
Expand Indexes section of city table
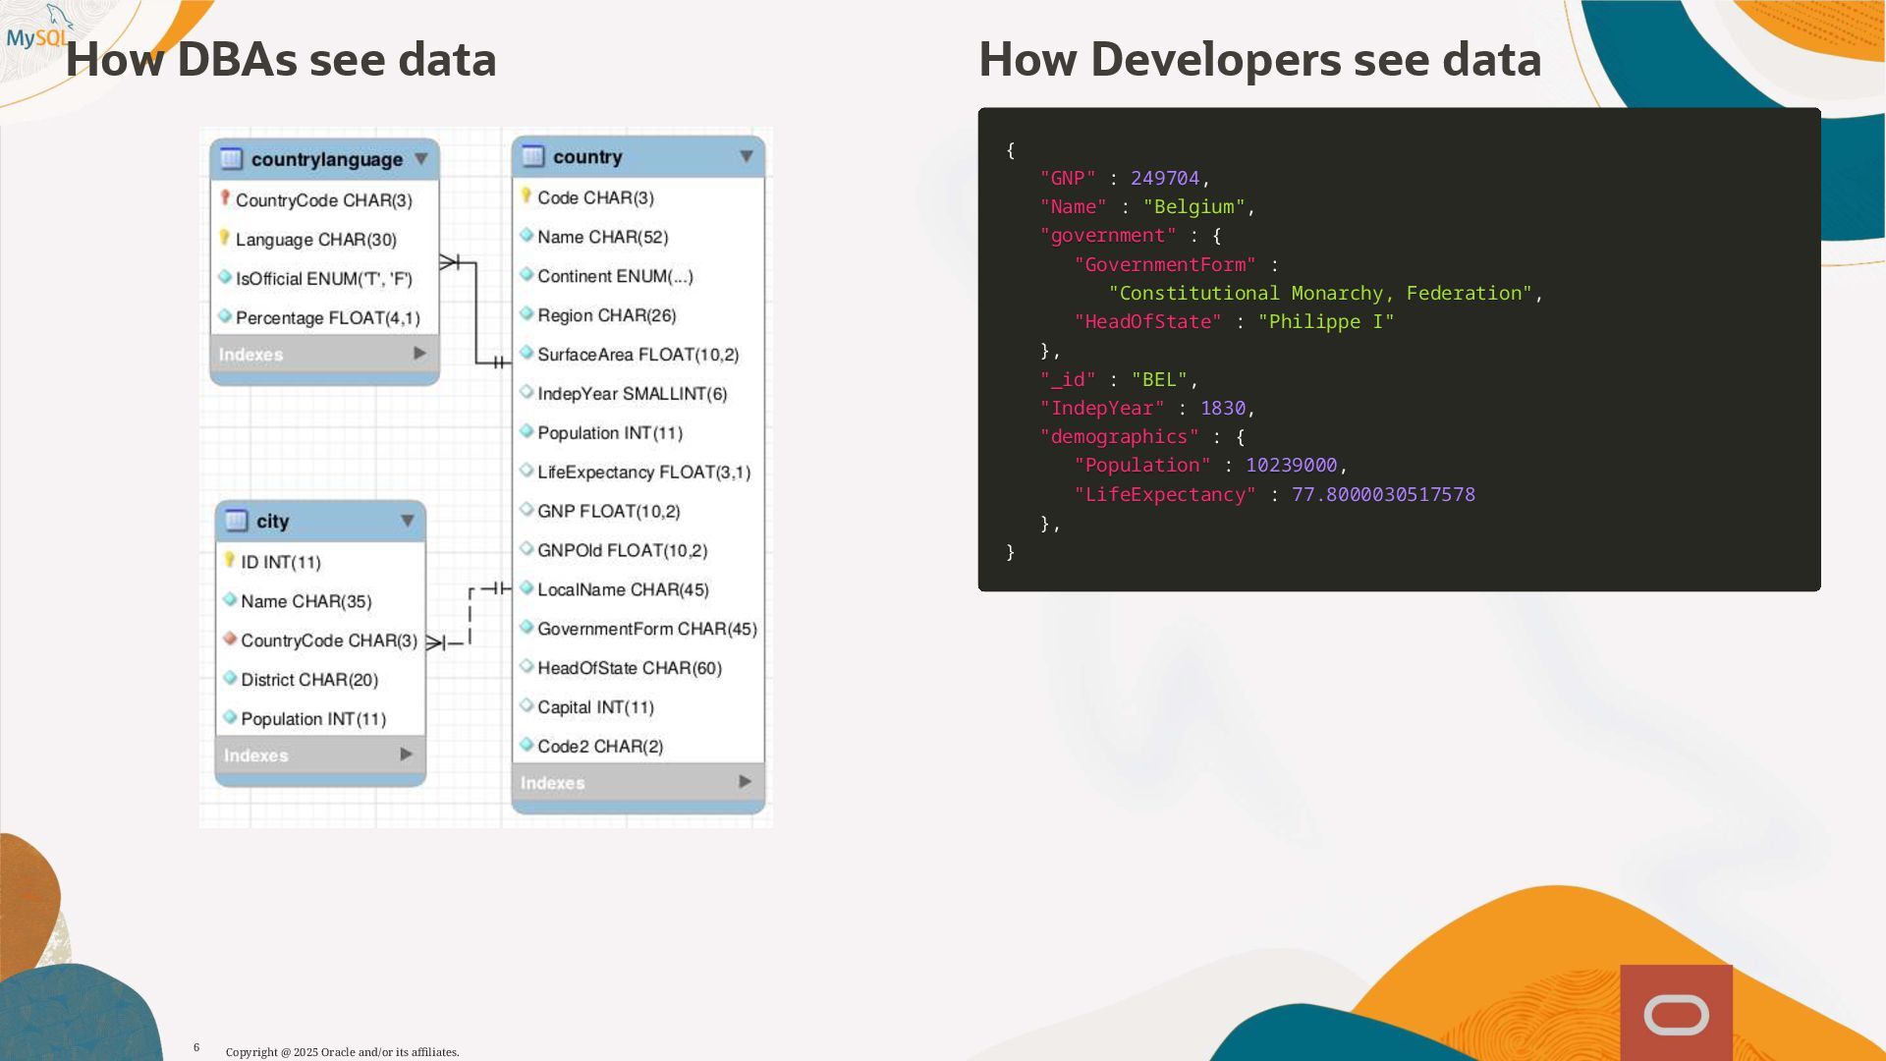407,754
